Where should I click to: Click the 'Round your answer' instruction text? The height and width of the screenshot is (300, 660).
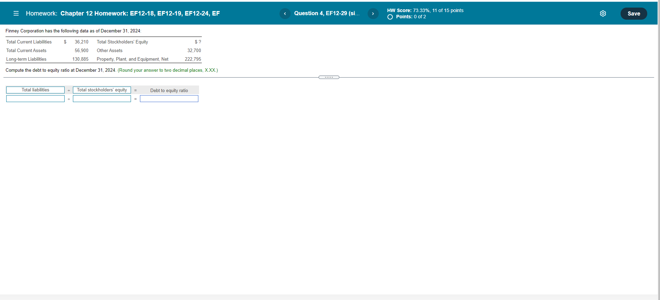coord(168,70)
